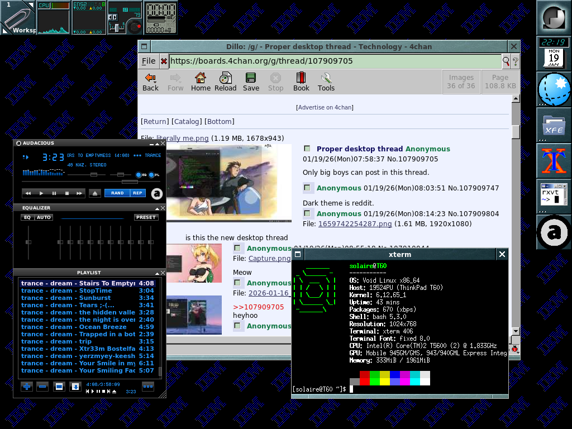Viewport: 572px width, 429px height.
Task: Click Dillo bug meter icon in status bar
Action: [x=514, y=349]
